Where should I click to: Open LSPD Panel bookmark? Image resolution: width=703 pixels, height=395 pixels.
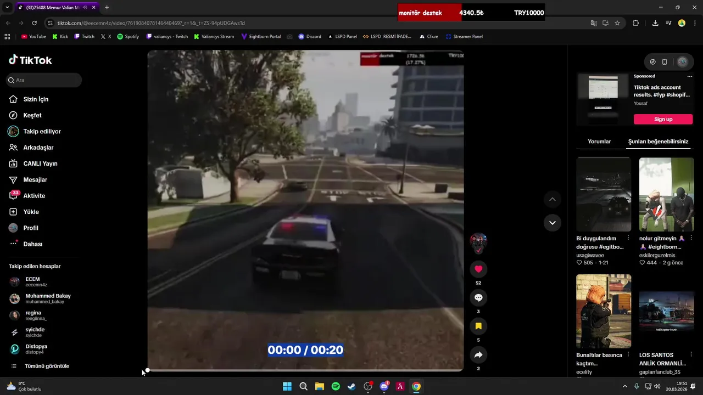342,37
